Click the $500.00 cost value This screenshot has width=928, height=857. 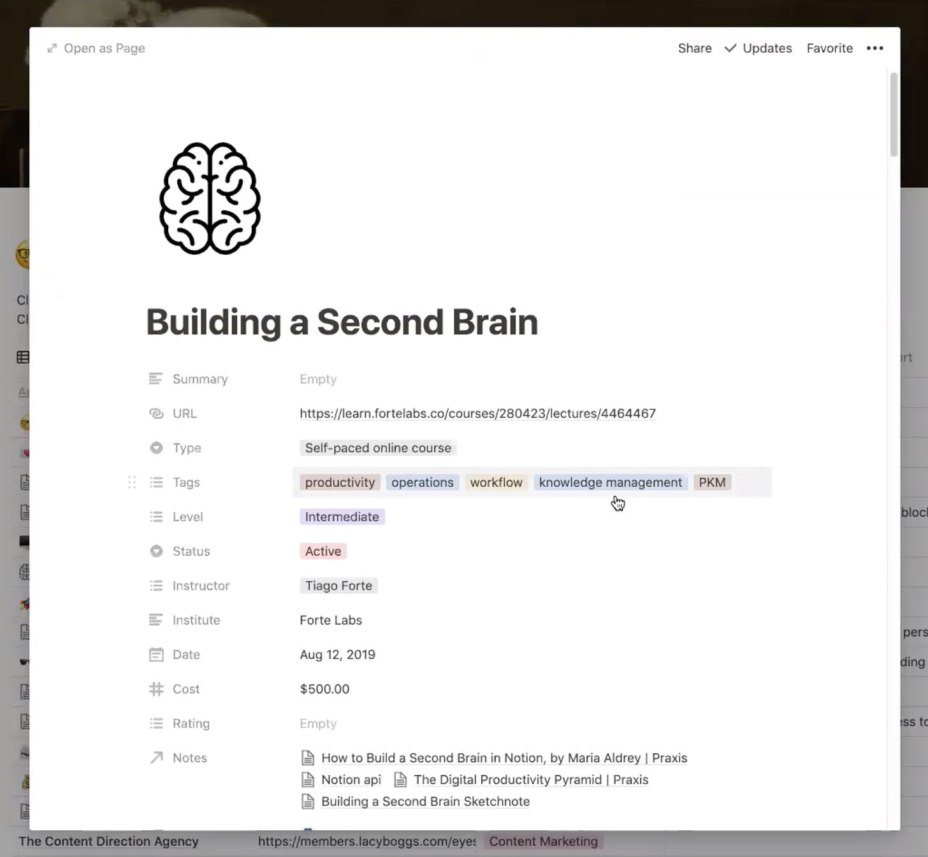pyautogui.click(x=324, y=689)
